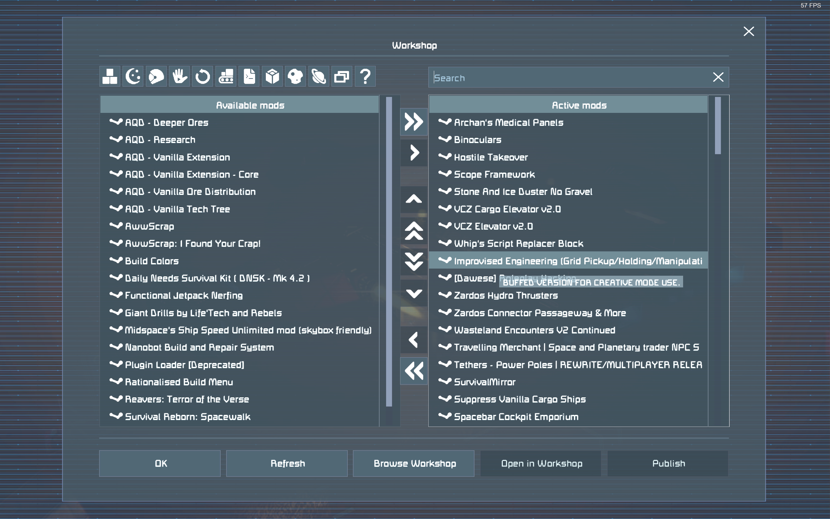Select 'Survival Reborn: Spacewalk' mod

(240, 416)
